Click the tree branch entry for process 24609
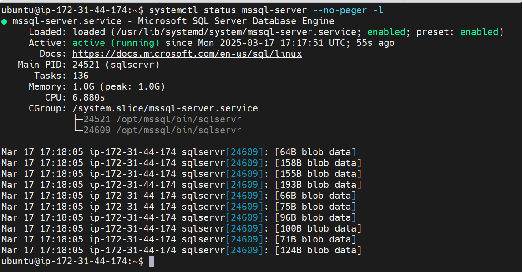522x272 pixels. click(158, 130)
